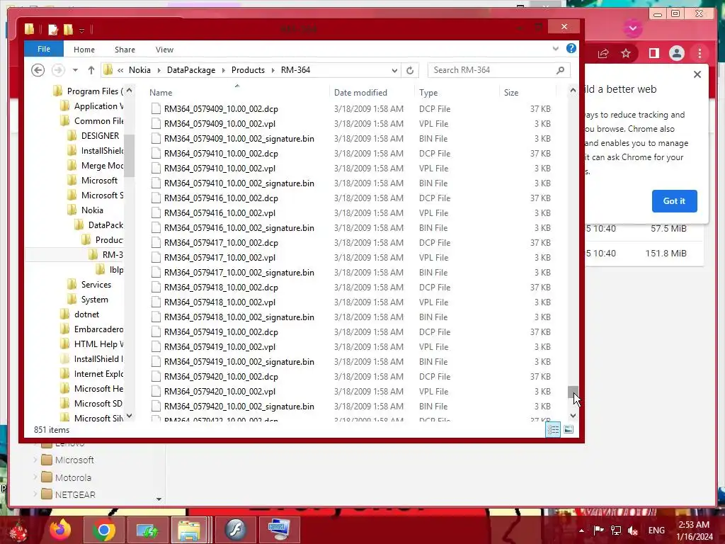
Task: Open Chrome from the taskbar
Action: 103,530
